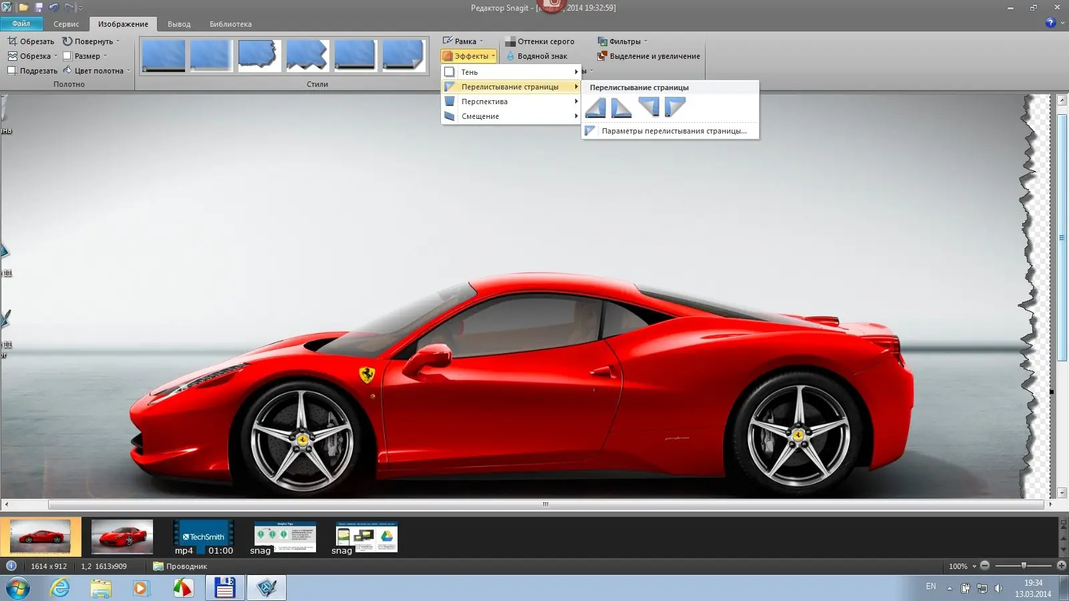
Task: Apply the second page curl preset, bottom-left corner lifted
Action: point(621,107)
